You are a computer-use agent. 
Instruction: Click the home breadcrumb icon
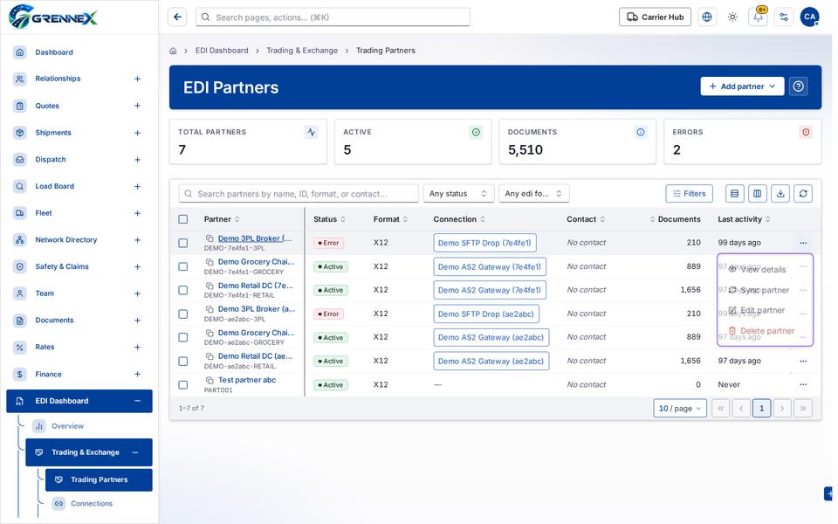(x=173, y=51)
